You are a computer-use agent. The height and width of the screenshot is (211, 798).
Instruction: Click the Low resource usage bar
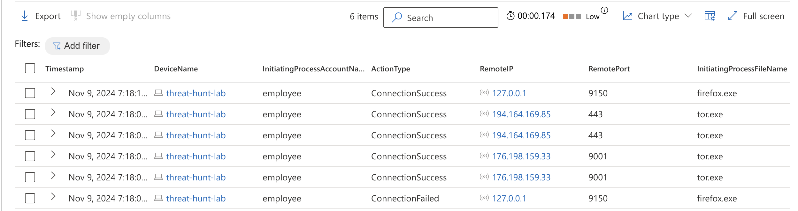(572, 17)
